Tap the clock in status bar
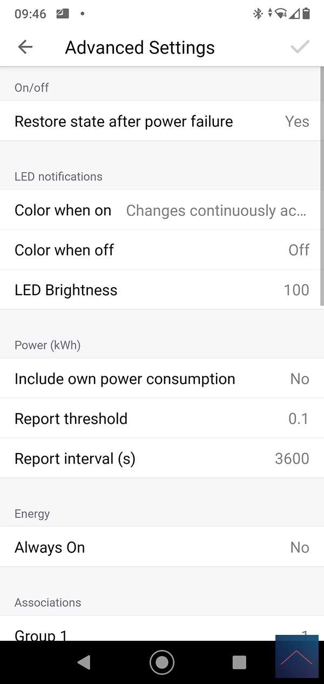Viewport: 324px width, 684px height. tap(30, 14)
